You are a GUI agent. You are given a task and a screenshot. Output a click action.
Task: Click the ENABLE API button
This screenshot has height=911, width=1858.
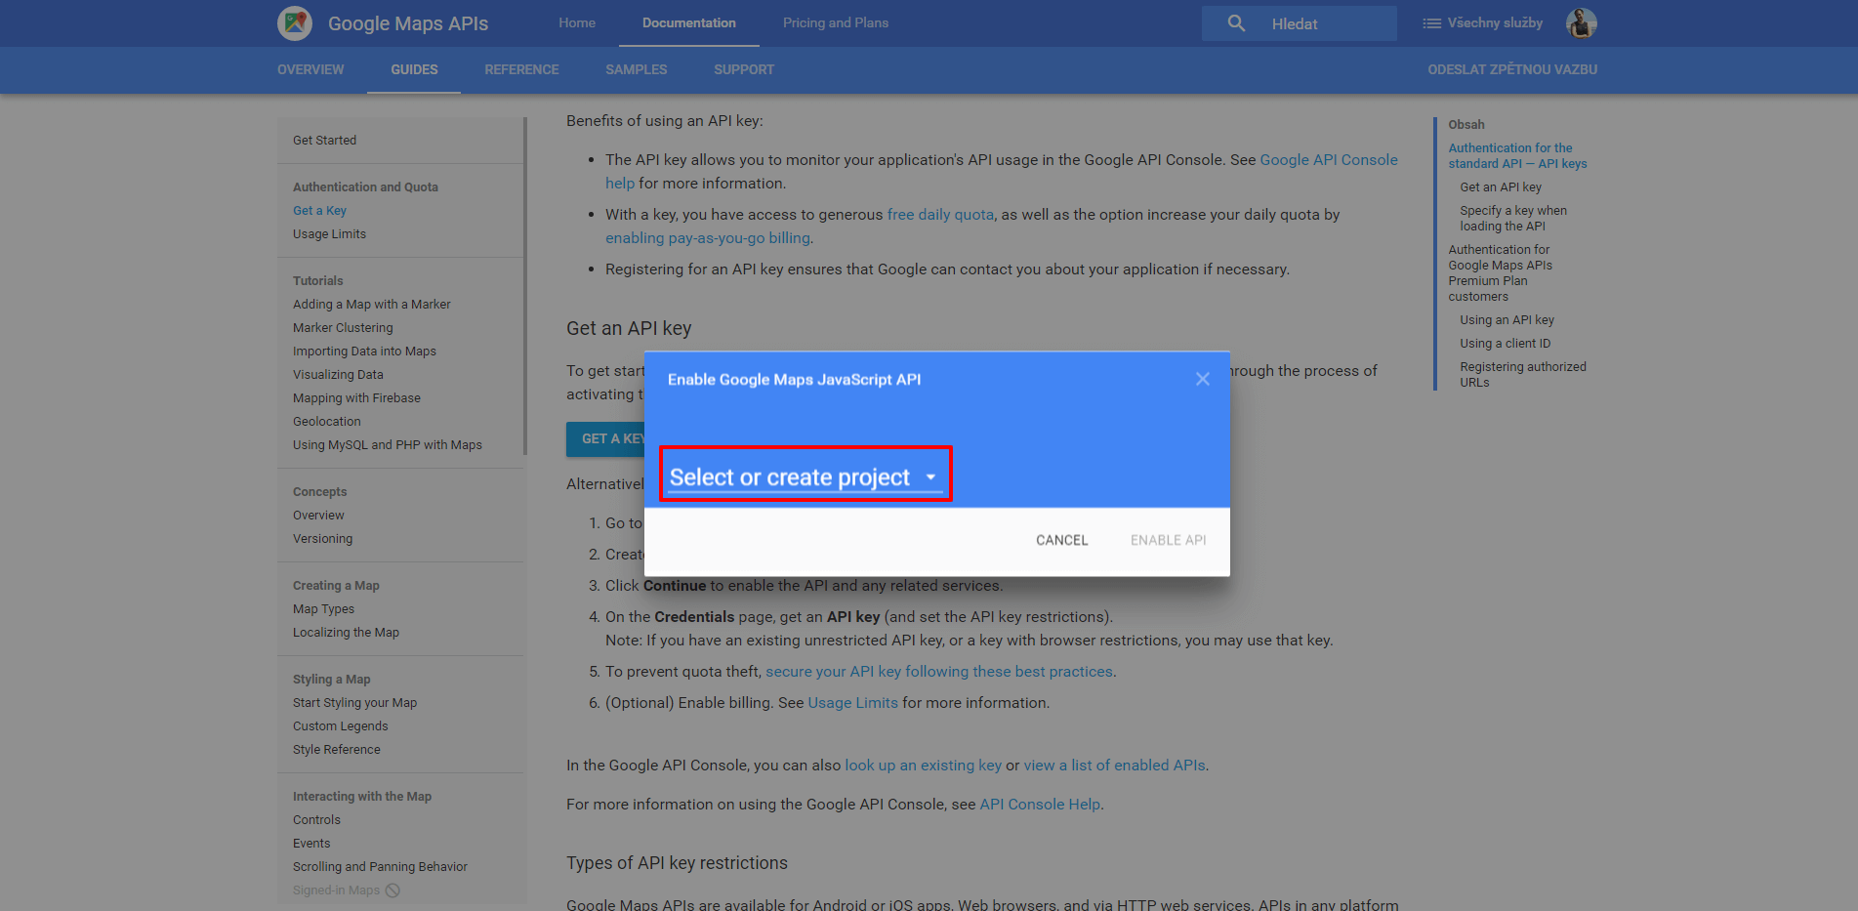(1168, 540)
